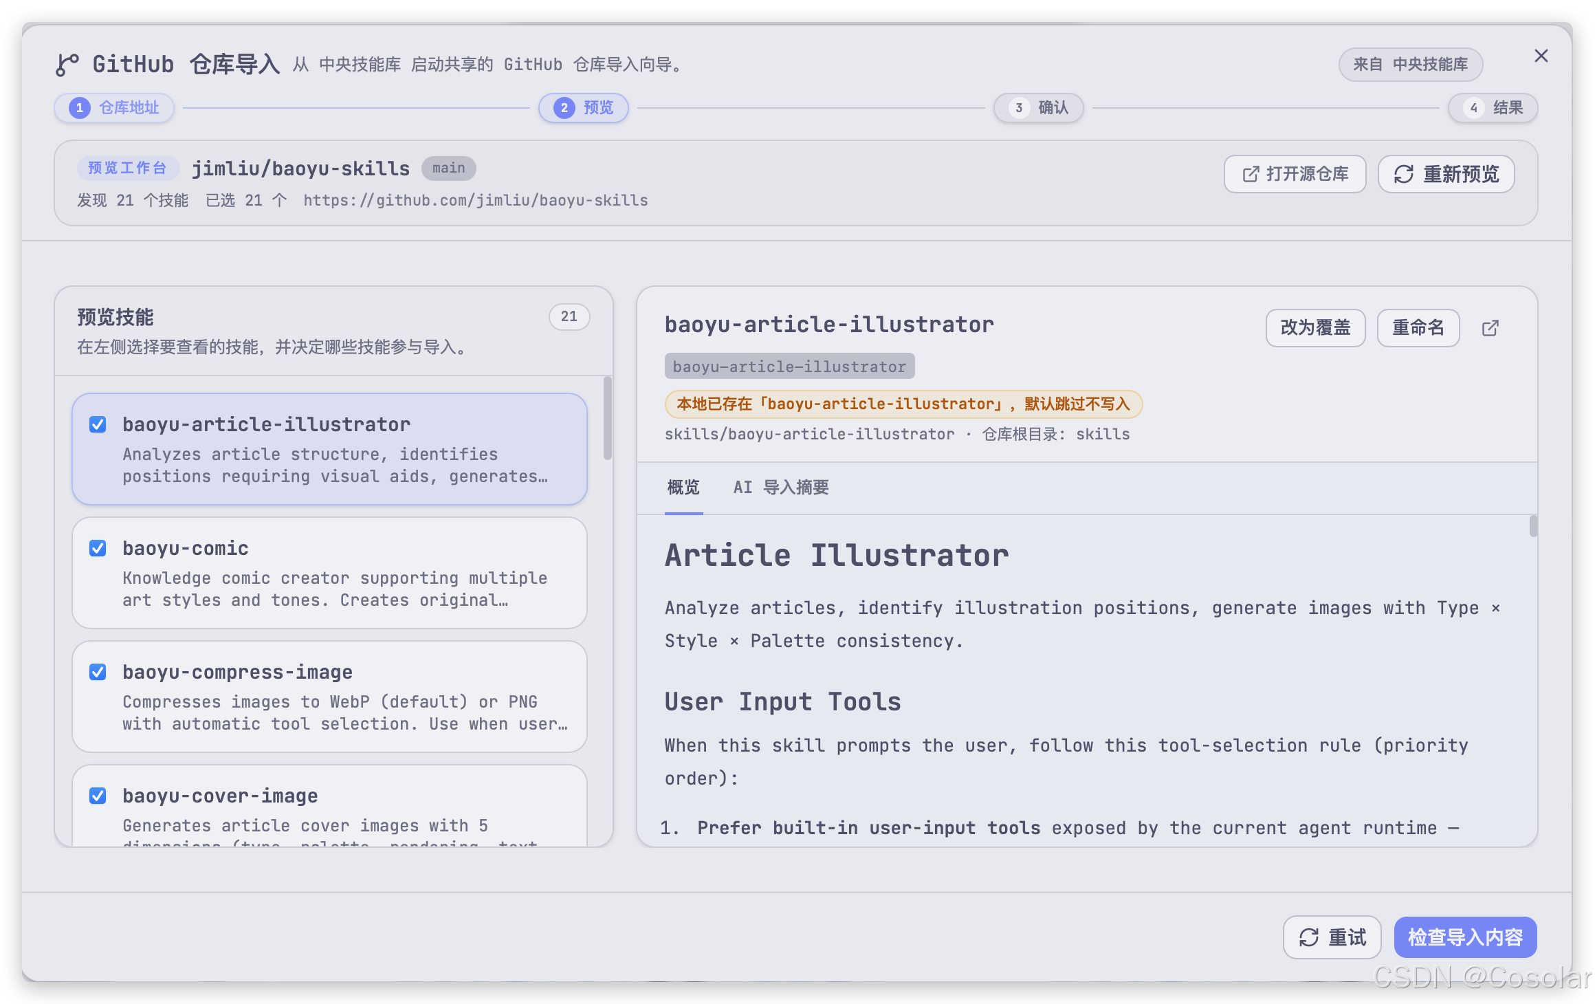Click the git branch icon in the dialog title
Viewport: 1595px width, 1004px height.
(67, 65)
